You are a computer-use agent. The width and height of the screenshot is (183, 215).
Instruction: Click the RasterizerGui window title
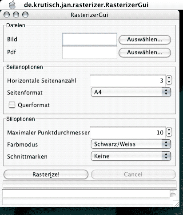(89, 15)
